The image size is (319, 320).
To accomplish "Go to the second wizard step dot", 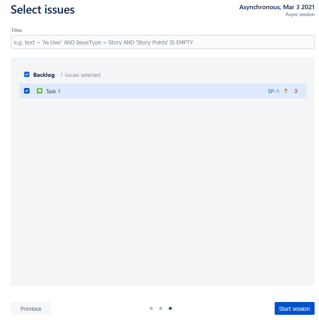I will point(161,308).
